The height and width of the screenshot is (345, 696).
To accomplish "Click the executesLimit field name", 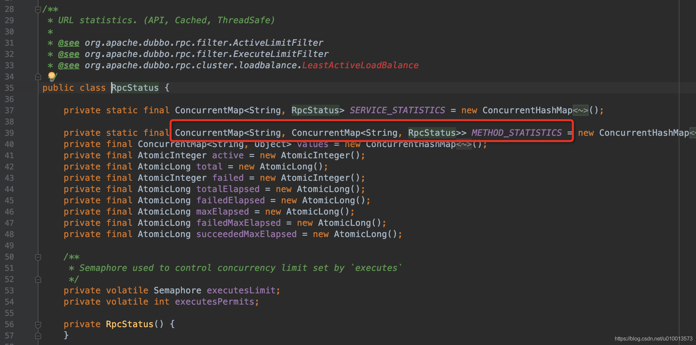I will [241, 291].
